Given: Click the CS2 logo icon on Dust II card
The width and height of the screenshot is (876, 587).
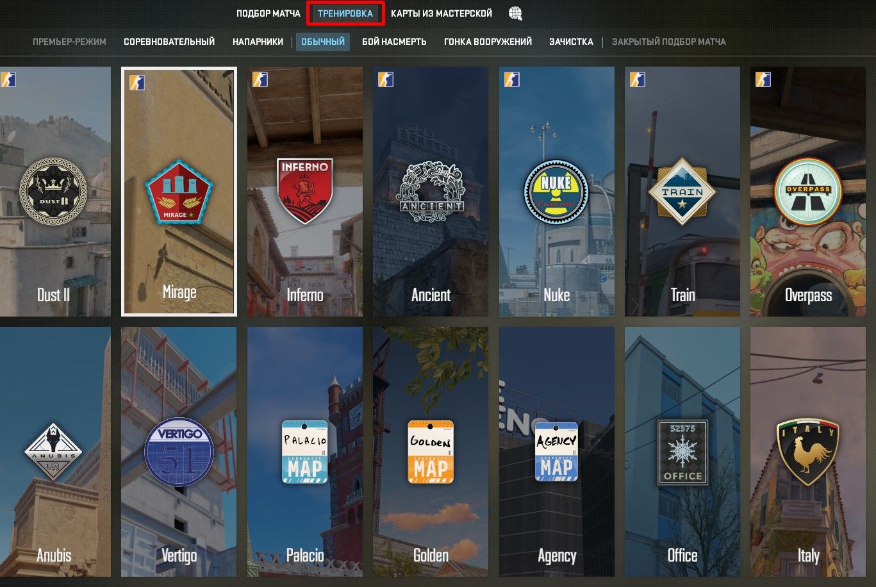Looking at the screenshot, I should pyautogui.click(x=9, y=79).
